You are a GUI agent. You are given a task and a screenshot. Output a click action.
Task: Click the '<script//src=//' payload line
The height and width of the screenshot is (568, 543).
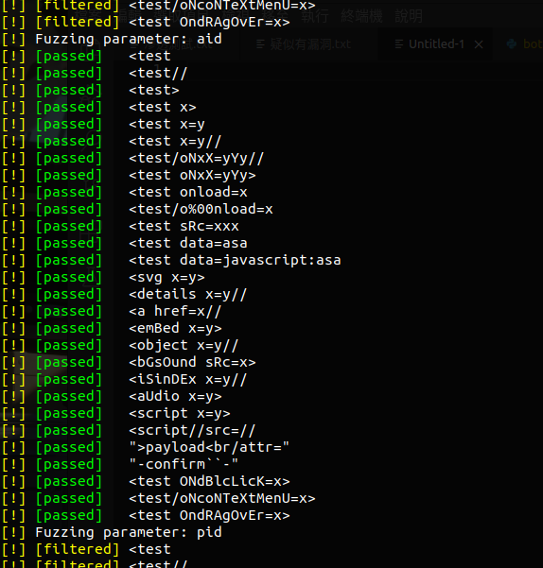coord(192,430)
